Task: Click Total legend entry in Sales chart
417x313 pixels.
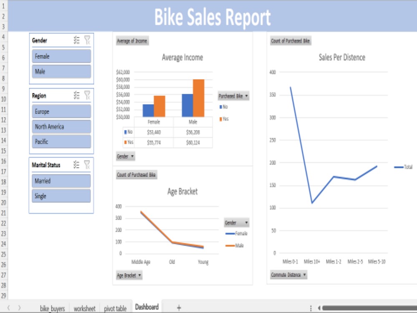Action: (x=403, y=167)
